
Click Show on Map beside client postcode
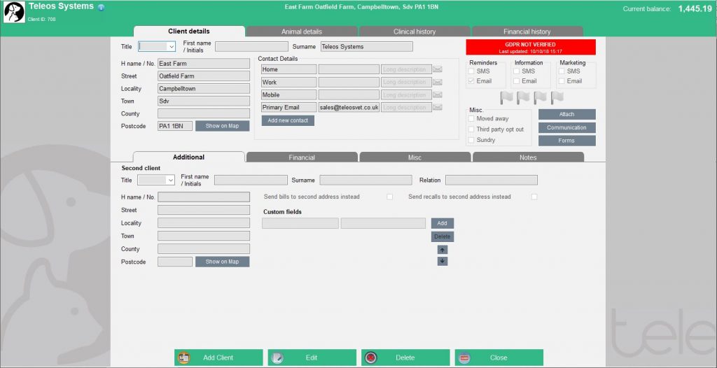pos(222,126)
